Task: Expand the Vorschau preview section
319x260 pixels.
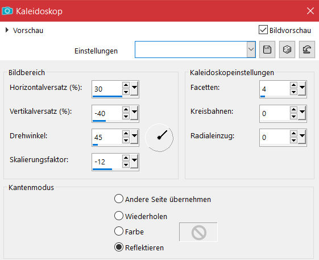Action: 7,30
